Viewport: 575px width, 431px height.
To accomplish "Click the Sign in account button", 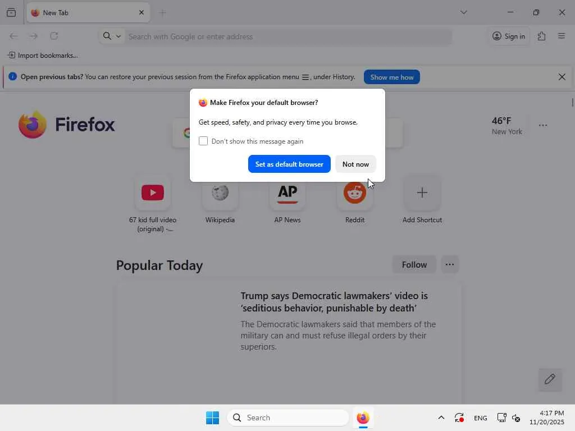I will coord(509,36).
